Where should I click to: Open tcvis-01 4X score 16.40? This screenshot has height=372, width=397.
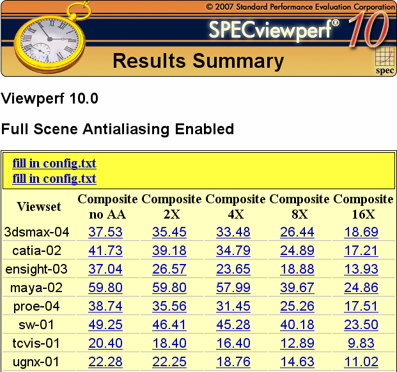[x=233, y=343]
